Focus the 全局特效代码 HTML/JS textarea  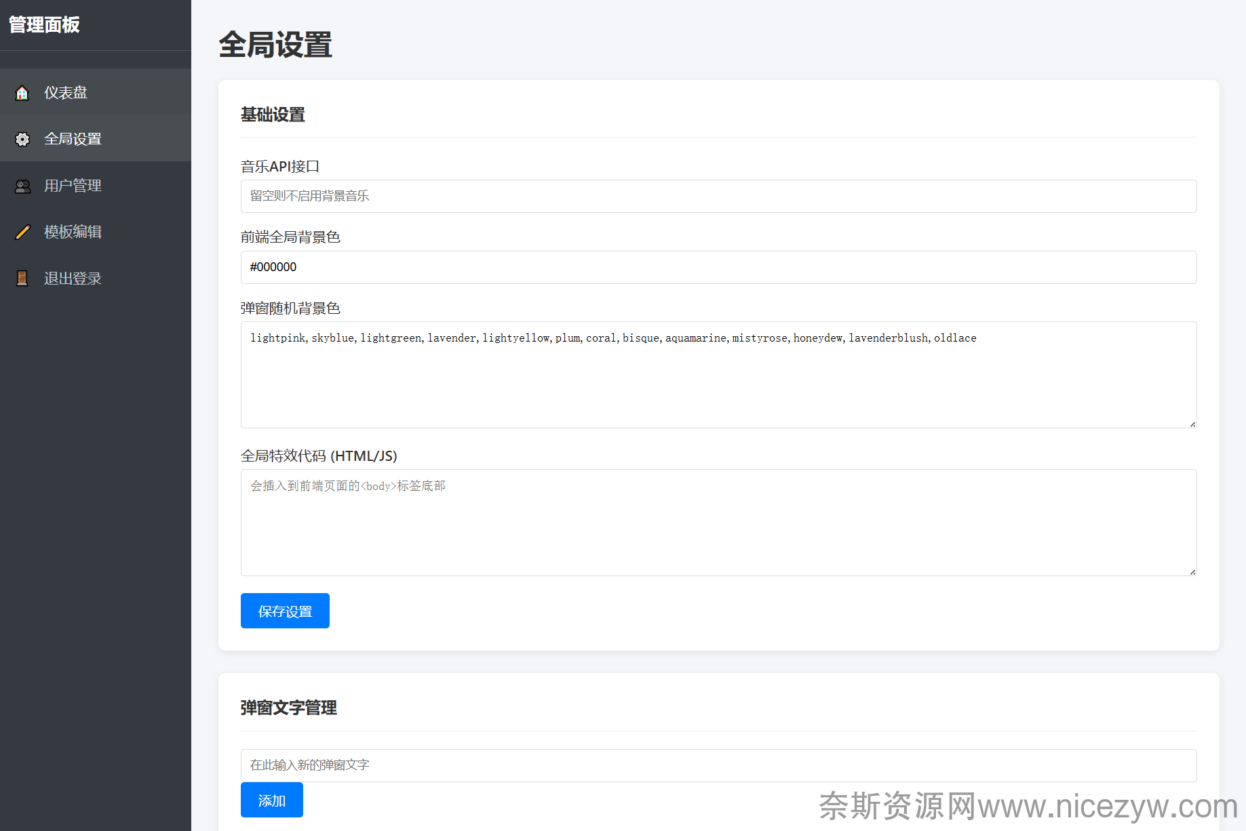pos(718,529)
